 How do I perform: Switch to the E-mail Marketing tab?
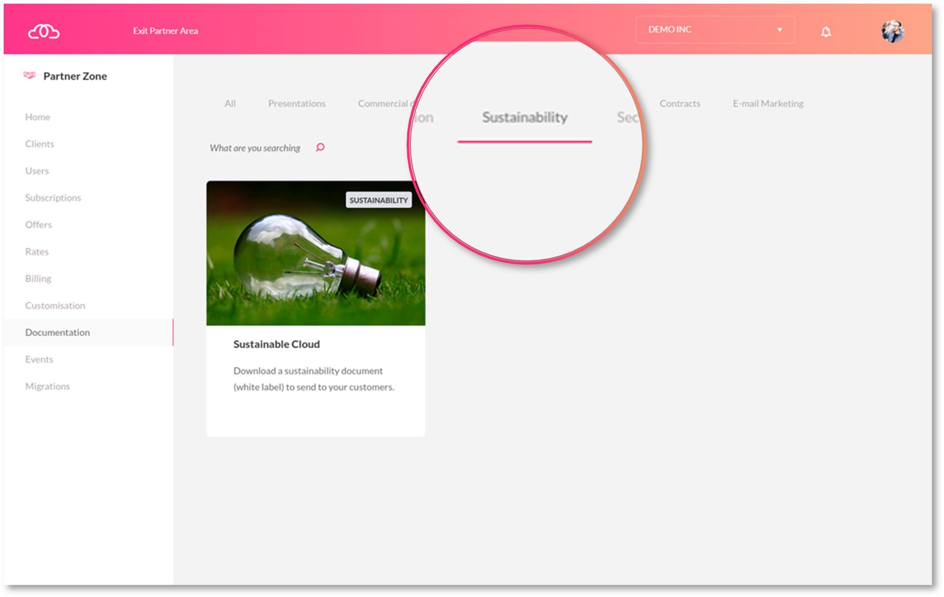pyautogui.click(x=768, y=104)
